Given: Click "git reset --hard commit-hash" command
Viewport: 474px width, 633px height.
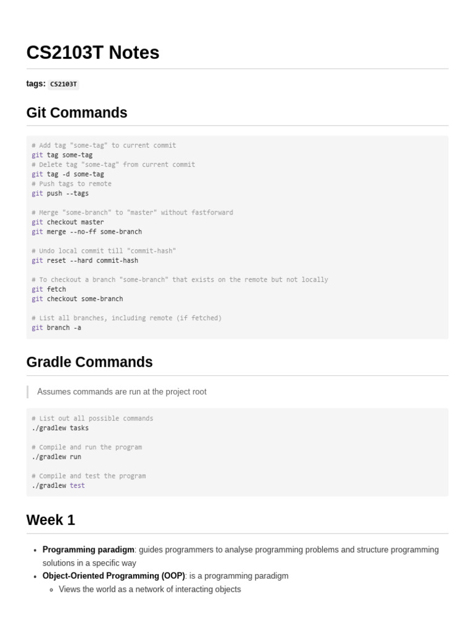Looking at the screenshot, I should (85, 260).
